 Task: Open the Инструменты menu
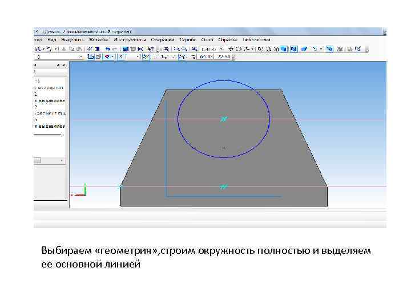click(x=130, y=40)
